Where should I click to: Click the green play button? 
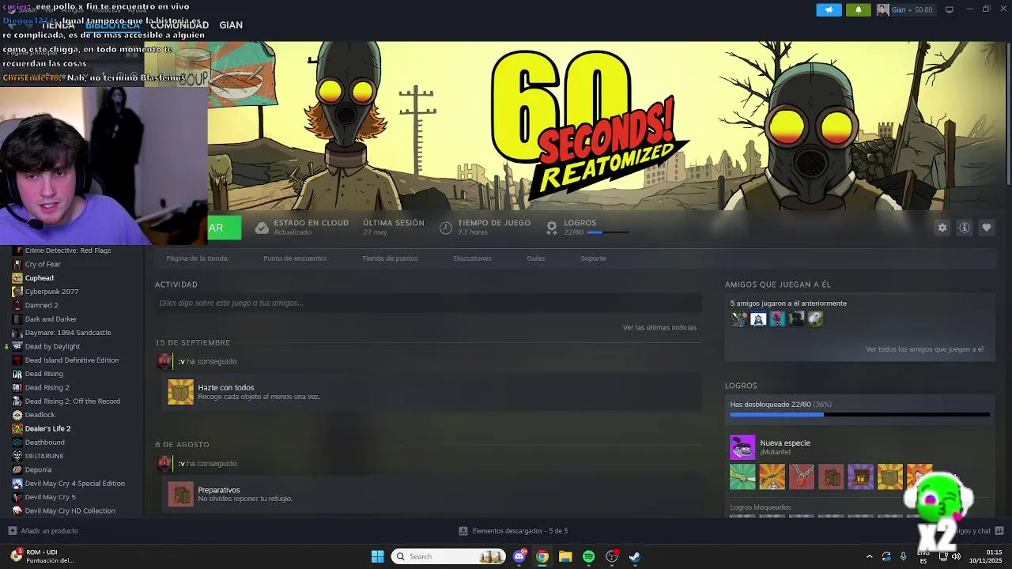[225, 228]
